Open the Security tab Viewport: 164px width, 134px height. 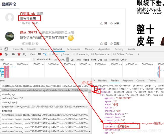(x=119, y=49)
